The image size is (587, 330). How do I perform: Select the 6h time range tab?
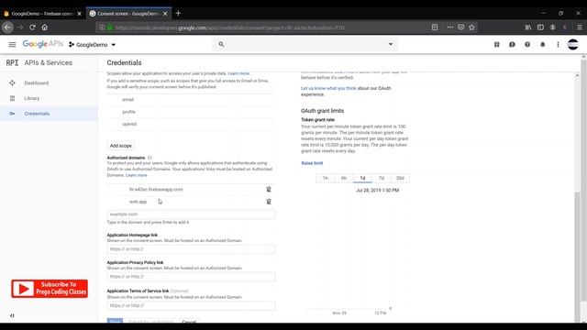tap(344, 178)
